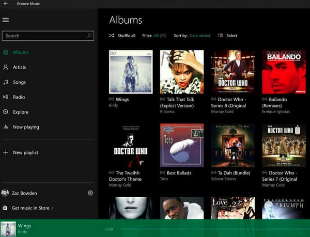
Task: Click Rihanna artist name under album
Action: [167, 112]
